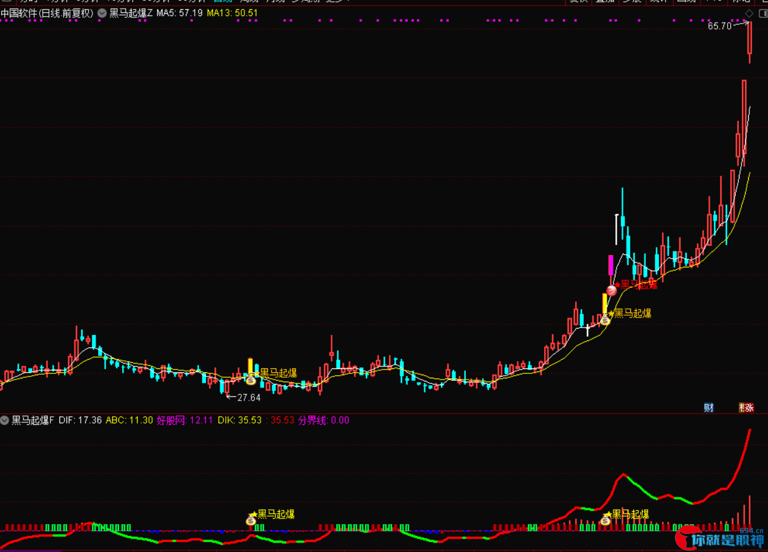Viewport: 768px width, 552px height.
Task: Click the diamond icon at top-right of chart
Action: click(x=749, y=13)
